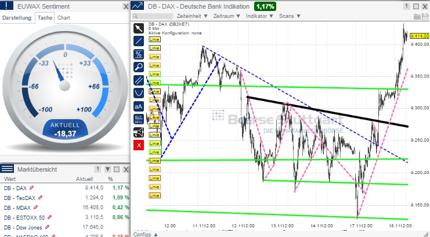430x237 pixels.
Task: Click the pencil icon next to DB - ESTOXX 50
Action: [49, 217]
